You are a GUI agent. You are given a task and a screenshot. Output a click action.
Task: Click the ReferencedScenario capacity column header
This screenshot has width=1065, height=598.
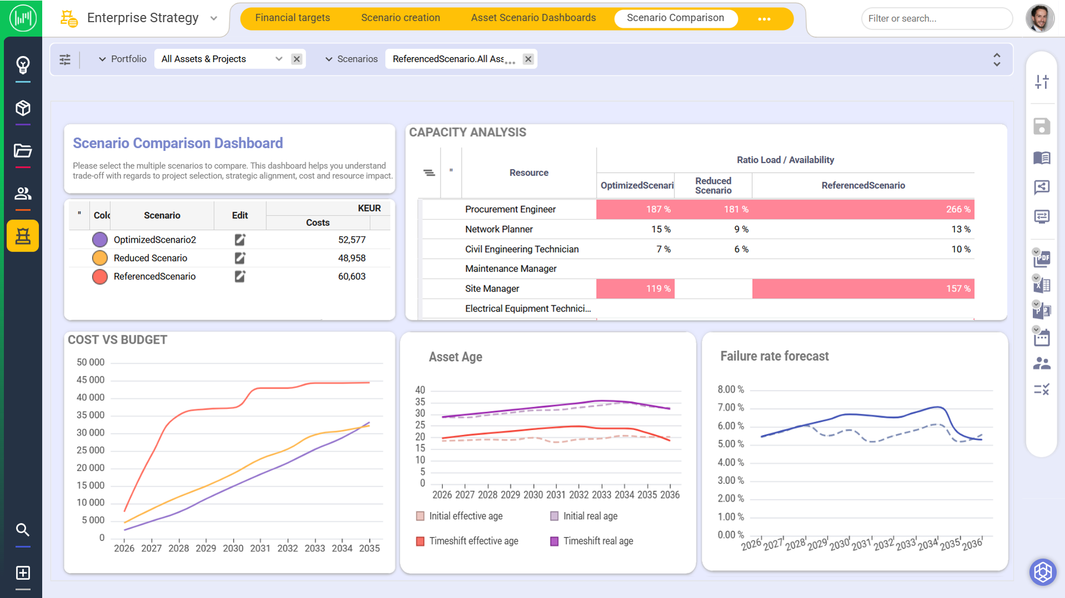coord(863,186)
